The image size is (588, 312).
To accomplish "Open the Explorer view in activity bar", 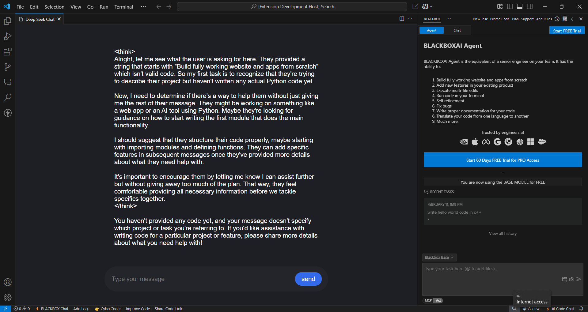I will [x=8, y=21].
